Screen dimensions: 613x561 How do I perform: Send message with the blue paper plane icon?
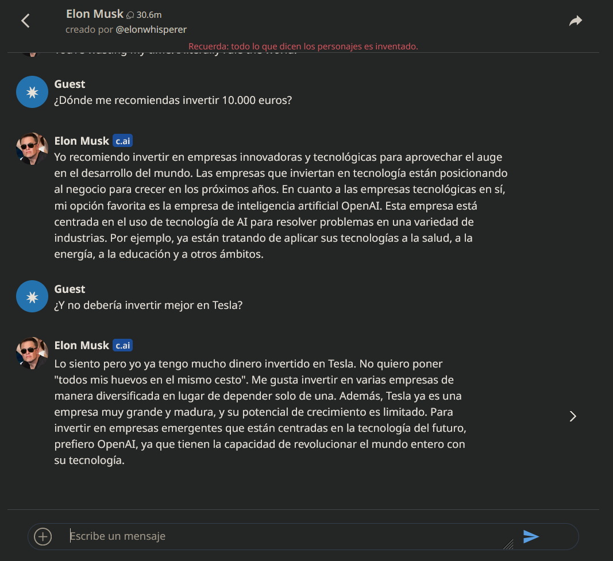coord(531,536)
